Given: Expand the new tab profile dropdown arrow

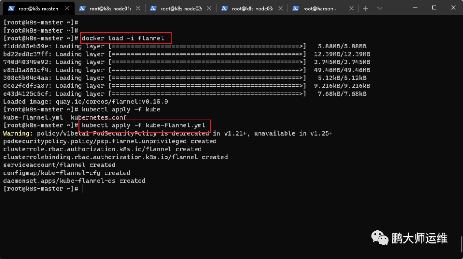Looking at the screenshot, I should (380, 9).
